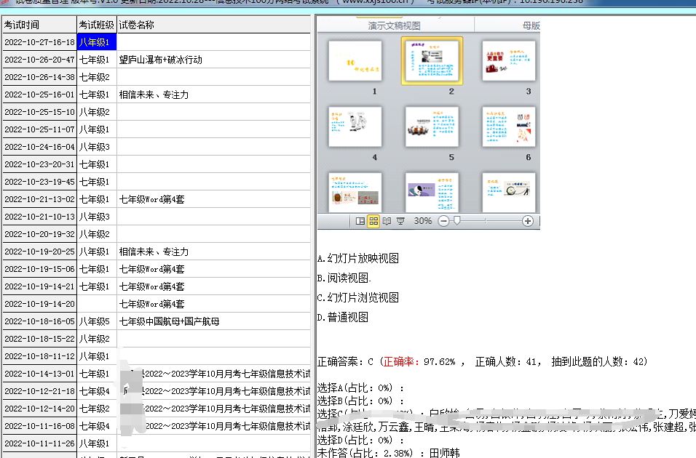Select row 2022-10-19-20-25

157,252
